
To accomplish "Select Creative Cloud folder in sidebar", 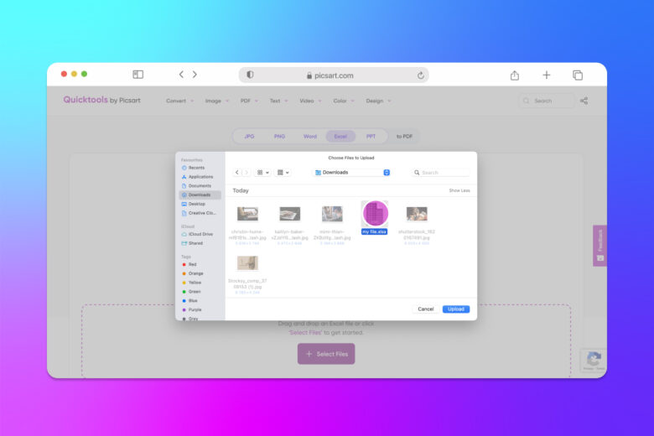I will pyautogui.click(x=200, y=213).
